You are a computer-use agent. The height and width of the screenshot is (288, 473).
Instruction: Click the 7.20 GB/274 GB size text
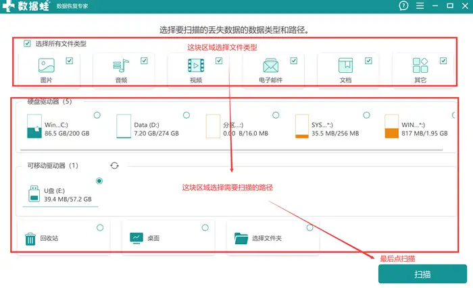pos(156,133)
